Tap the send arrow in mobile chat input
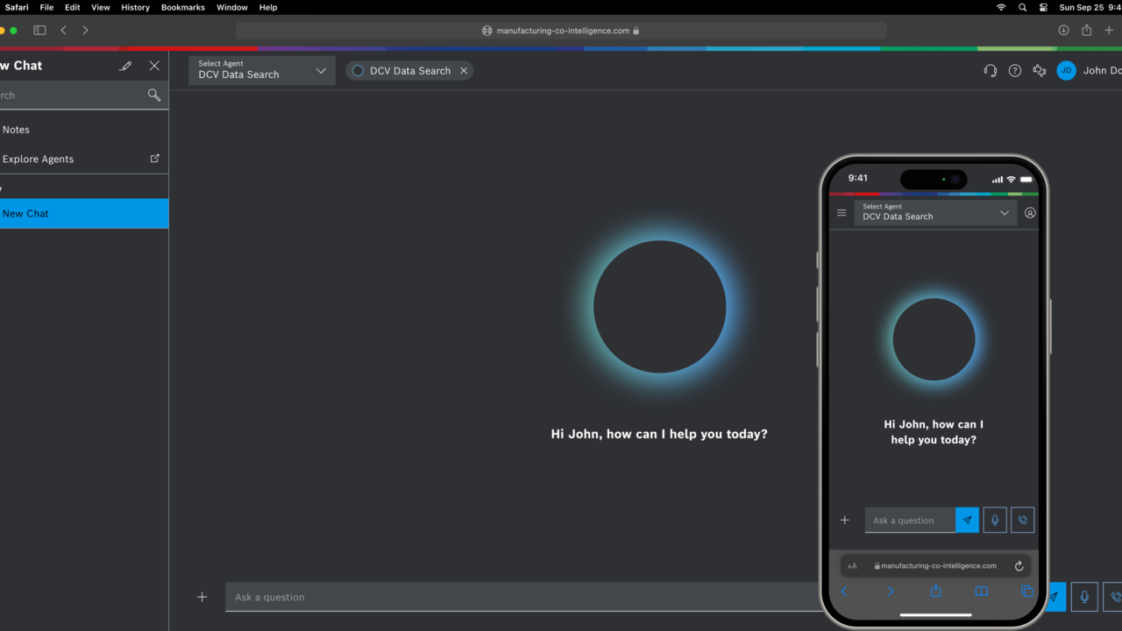Screen dimensions: 1122x631 (x=967, y=520)
